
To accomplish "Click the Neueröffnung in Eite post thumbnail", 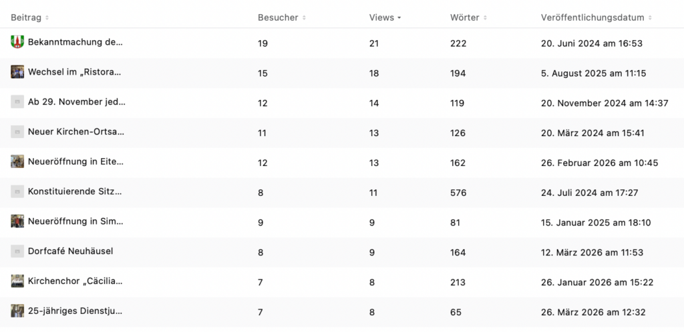I will (17, 161).
